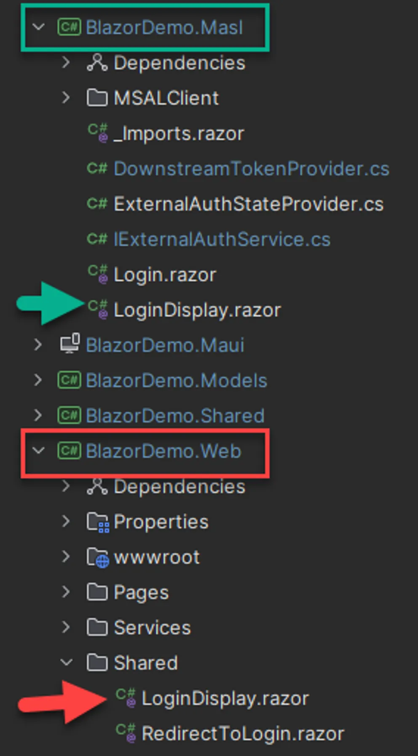Click the wwwroot web folder icon
Viewport: 418px width, 756px height.
click(x=98, y=558)
